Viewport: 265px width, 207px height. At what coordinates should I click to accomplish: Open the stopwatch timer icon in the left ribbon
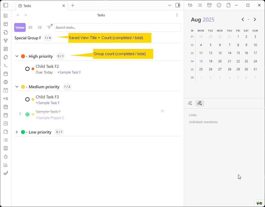pos(6,157)
